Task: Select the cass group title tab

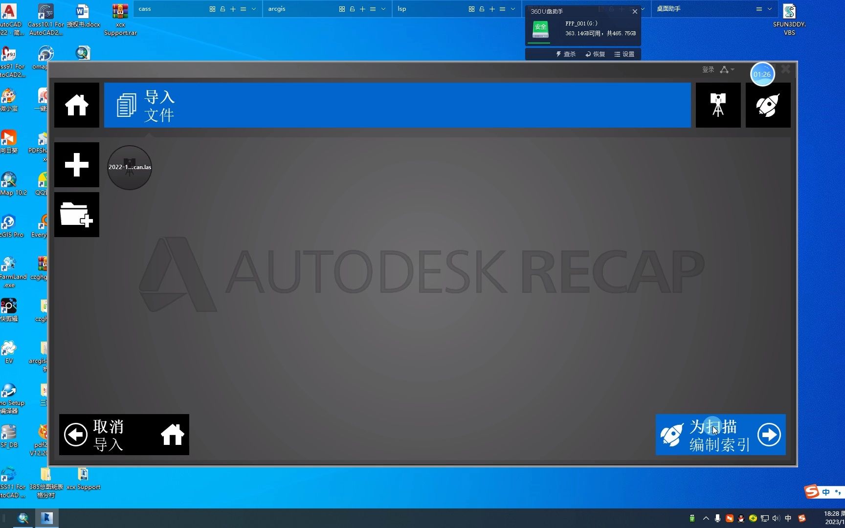Action: pos(145,9)
